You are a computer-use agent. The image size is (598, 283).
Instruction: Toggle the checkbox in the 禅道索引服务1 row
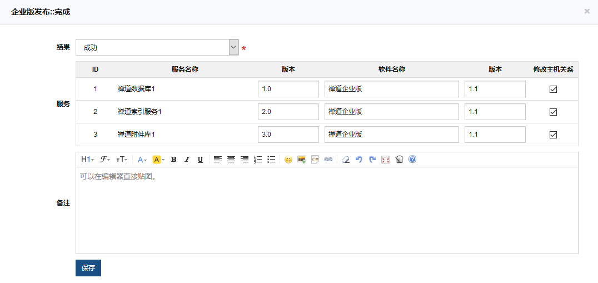tap(553, 112)
